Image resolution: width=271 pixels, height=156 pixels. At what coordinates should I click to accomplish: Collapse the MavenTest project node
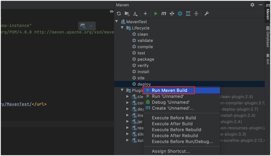click(117, 21)
